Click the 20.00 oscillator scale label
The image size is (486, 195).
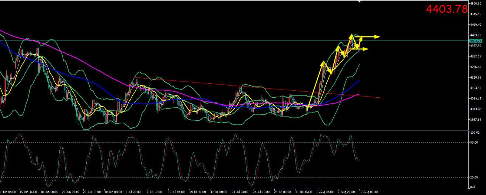[x=474, y=177]
